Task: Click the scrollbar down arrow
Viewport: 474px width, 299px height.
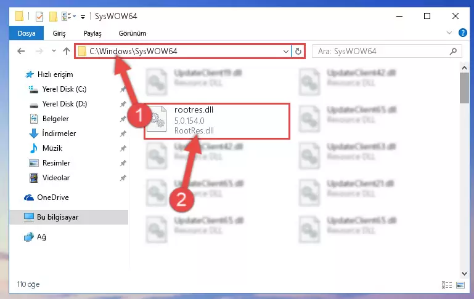Action: (x=464, y=274)
